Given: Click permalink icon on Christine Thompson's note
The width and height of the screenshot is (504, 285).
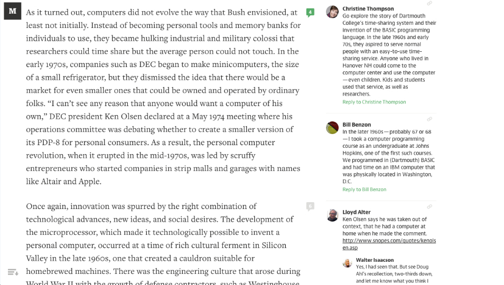Looking at the screenshot, I should point(430,4).
